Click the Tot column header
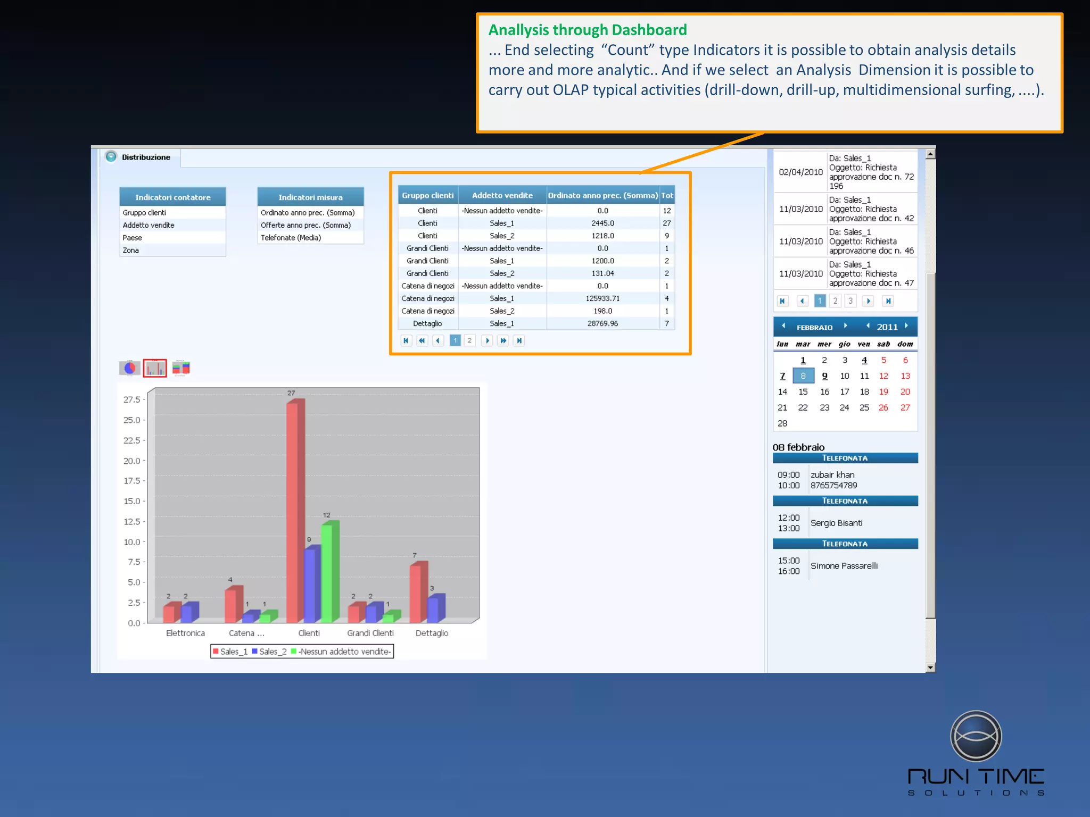Image resolution: width=1090 pixels, height=817 pixels. click(667, 195)
